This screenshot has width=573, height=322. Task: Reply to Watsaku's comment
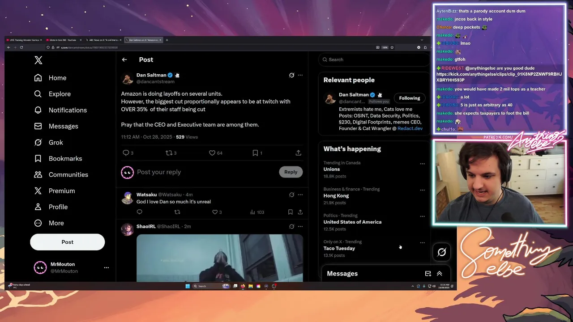[x=139, y=212]
